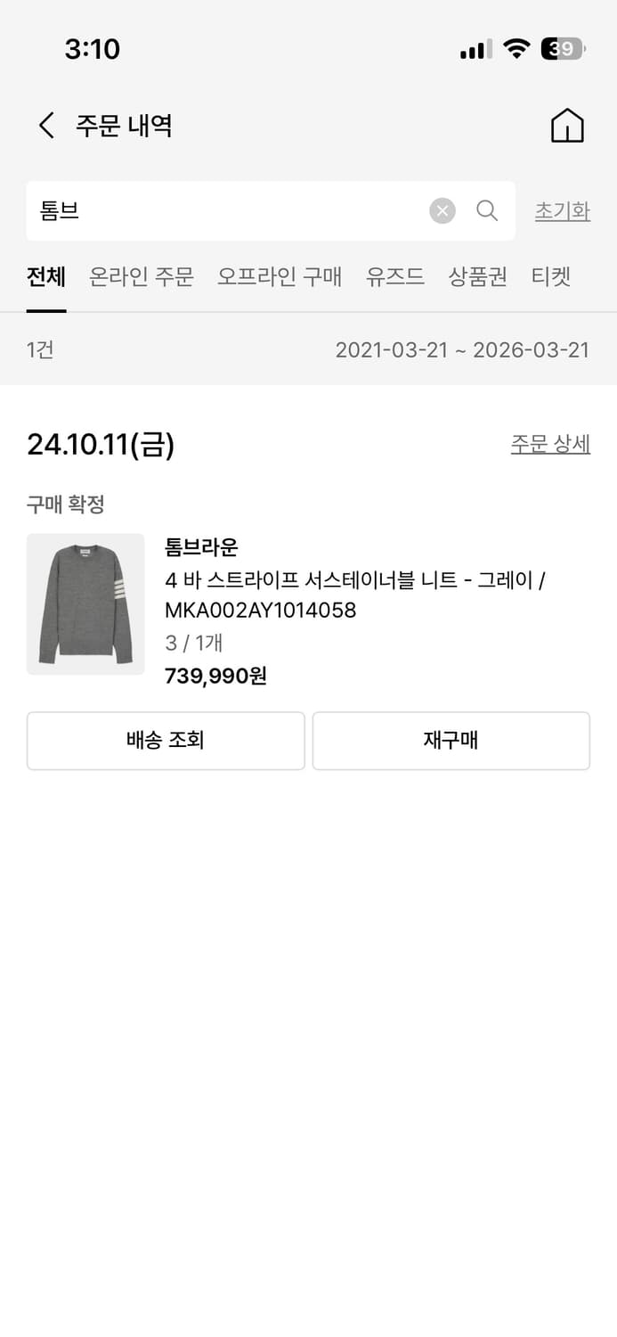Open the 유즈드 tab
Image resolution: width=617 pixels, height=1337 pixels.
click(x=394, y=277)
